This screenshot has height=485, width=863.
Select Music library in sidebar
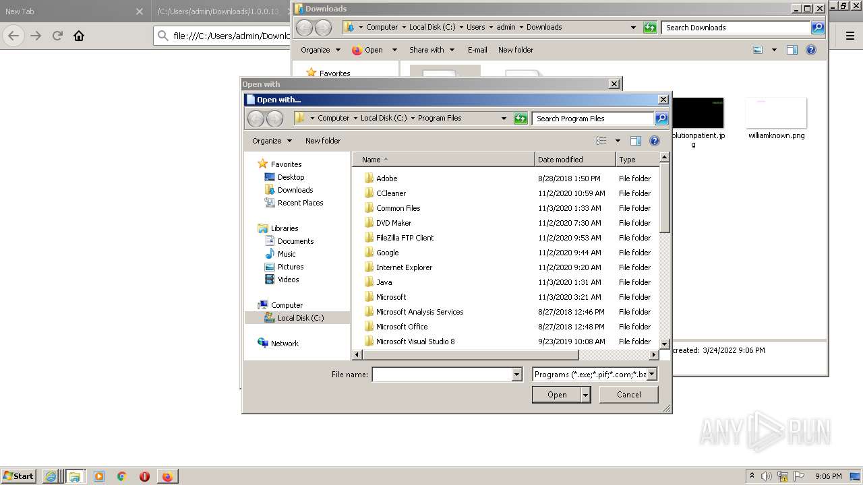pyautogui.click(x=287, y=254)
